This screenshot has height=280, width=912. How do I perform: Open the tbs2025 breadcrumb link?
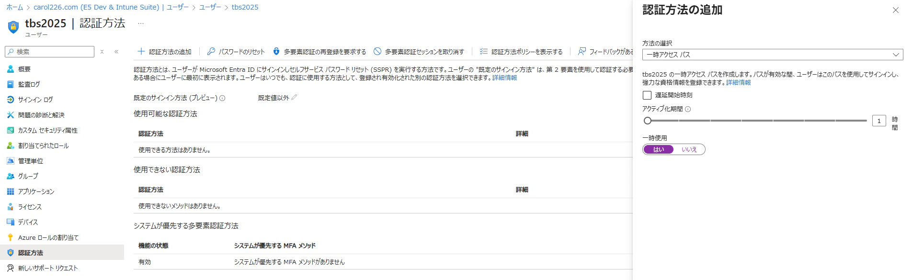click(x=245, y=7)
